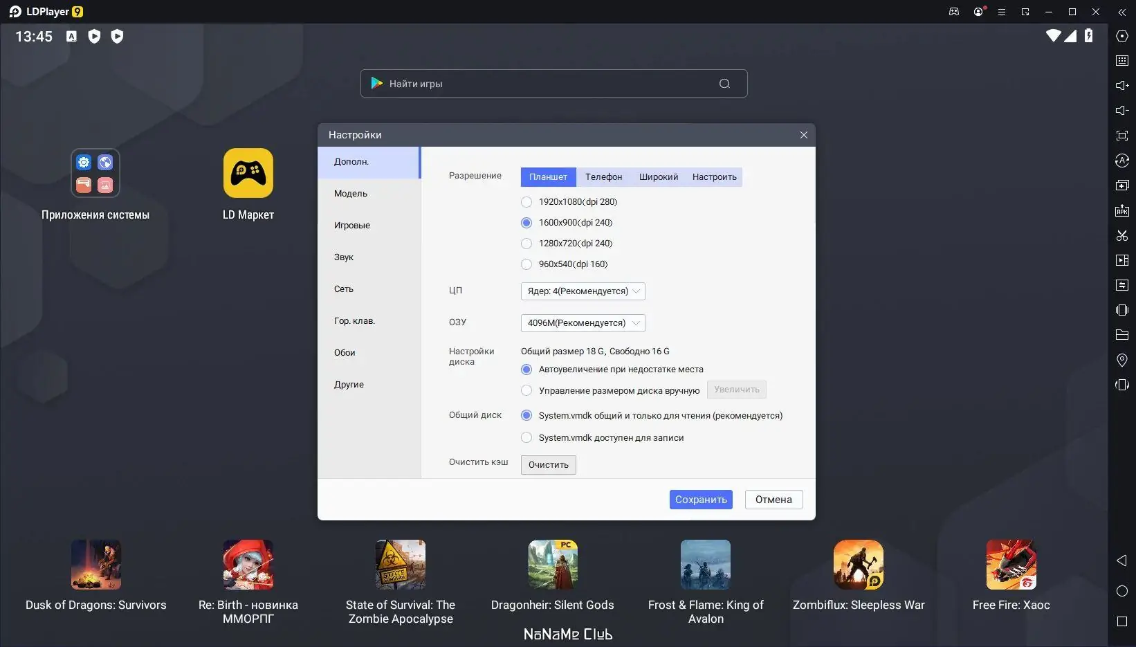Open keyboard mapping icon in sidebar
The width and height of the screenshot is (1136, 647).
(x=1122, y=61)
